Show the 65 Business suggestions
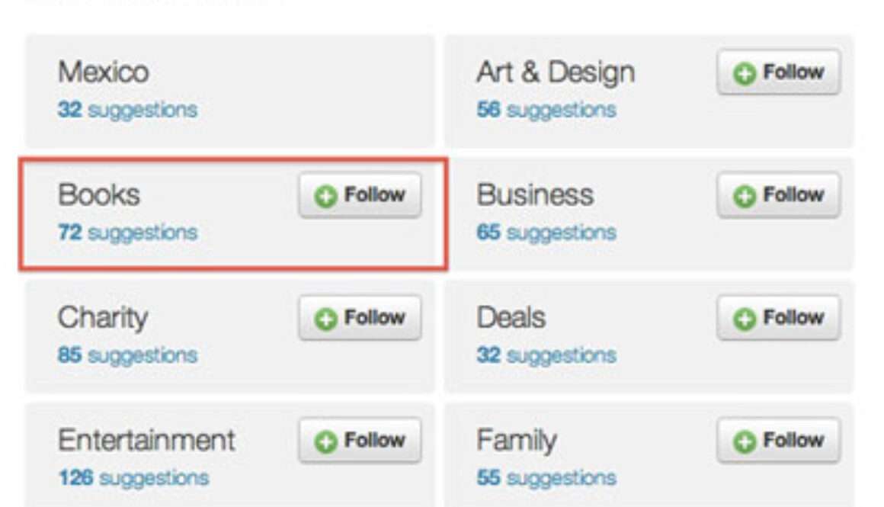The image size is (884, 507). pos(546,233)
